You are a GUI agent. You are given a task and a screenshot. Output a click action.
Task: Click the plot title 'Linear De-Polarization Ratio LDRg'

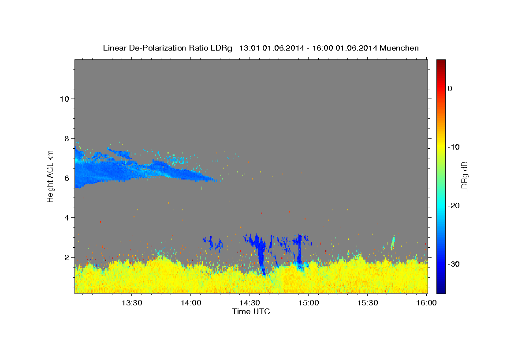point(168,48)
